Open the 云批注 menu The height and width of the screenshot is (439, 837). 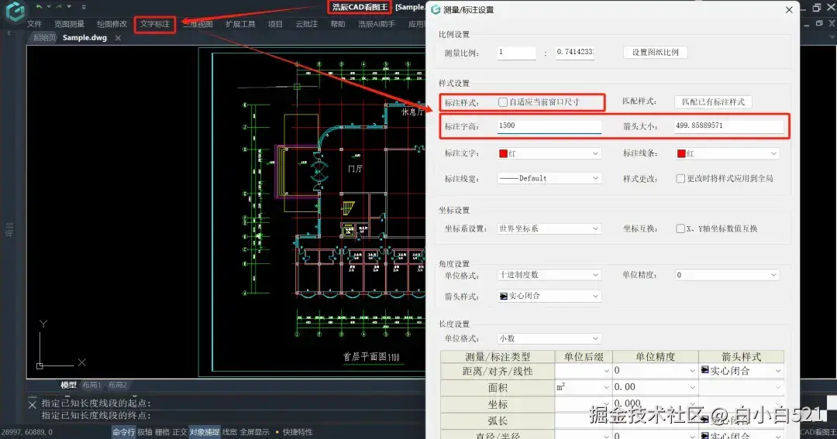(306, 24)
